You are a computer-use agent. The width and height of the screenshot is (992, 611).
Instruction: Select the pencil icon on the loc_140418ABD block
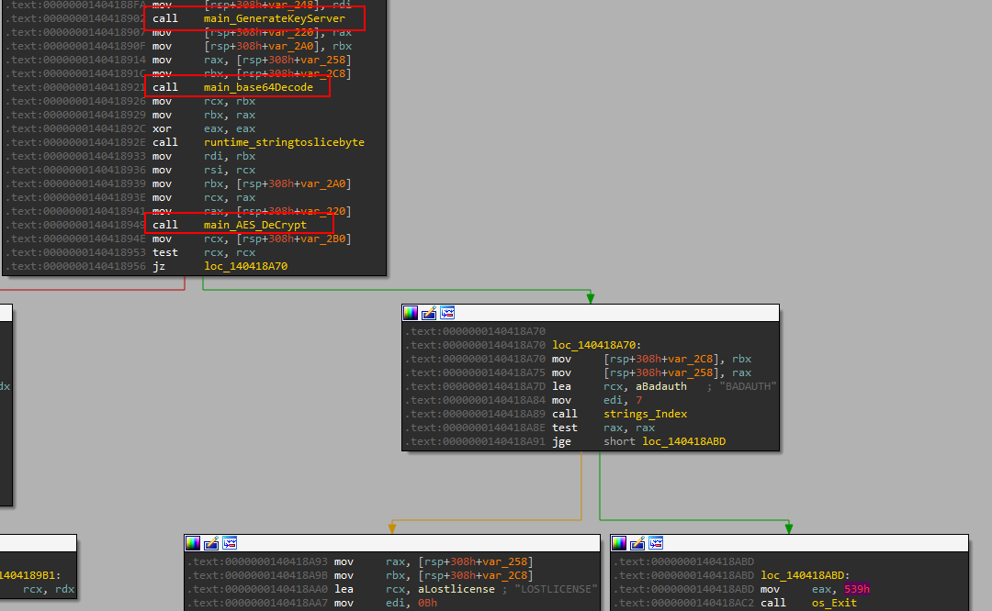[x=639, y=542]
